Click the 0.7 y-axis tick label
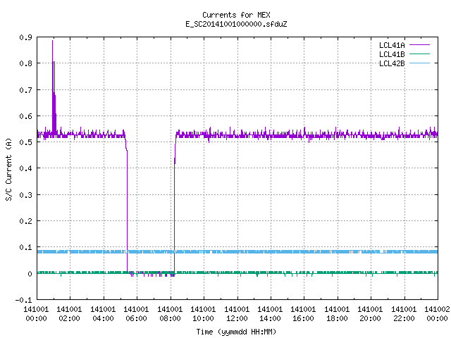The width and height of the screenshot is (451, 338). click(26, 90)
